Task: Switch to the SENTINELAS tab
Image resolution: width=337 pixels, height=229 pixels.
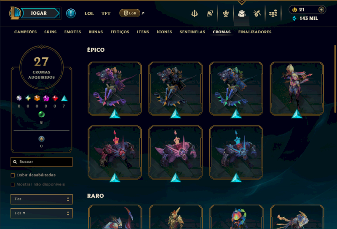Action: pos(193,32)
